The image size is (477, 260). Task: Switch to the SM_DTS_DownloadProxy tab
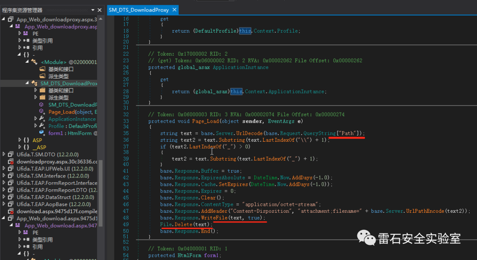point(139,10)
